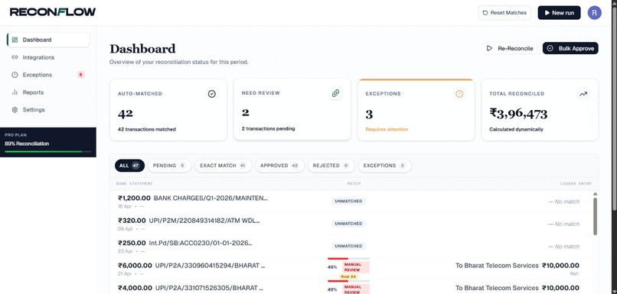Open the user avatar R

point(595,12)
